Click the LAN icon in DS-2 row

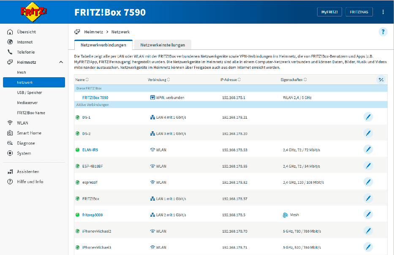(152, 134)
